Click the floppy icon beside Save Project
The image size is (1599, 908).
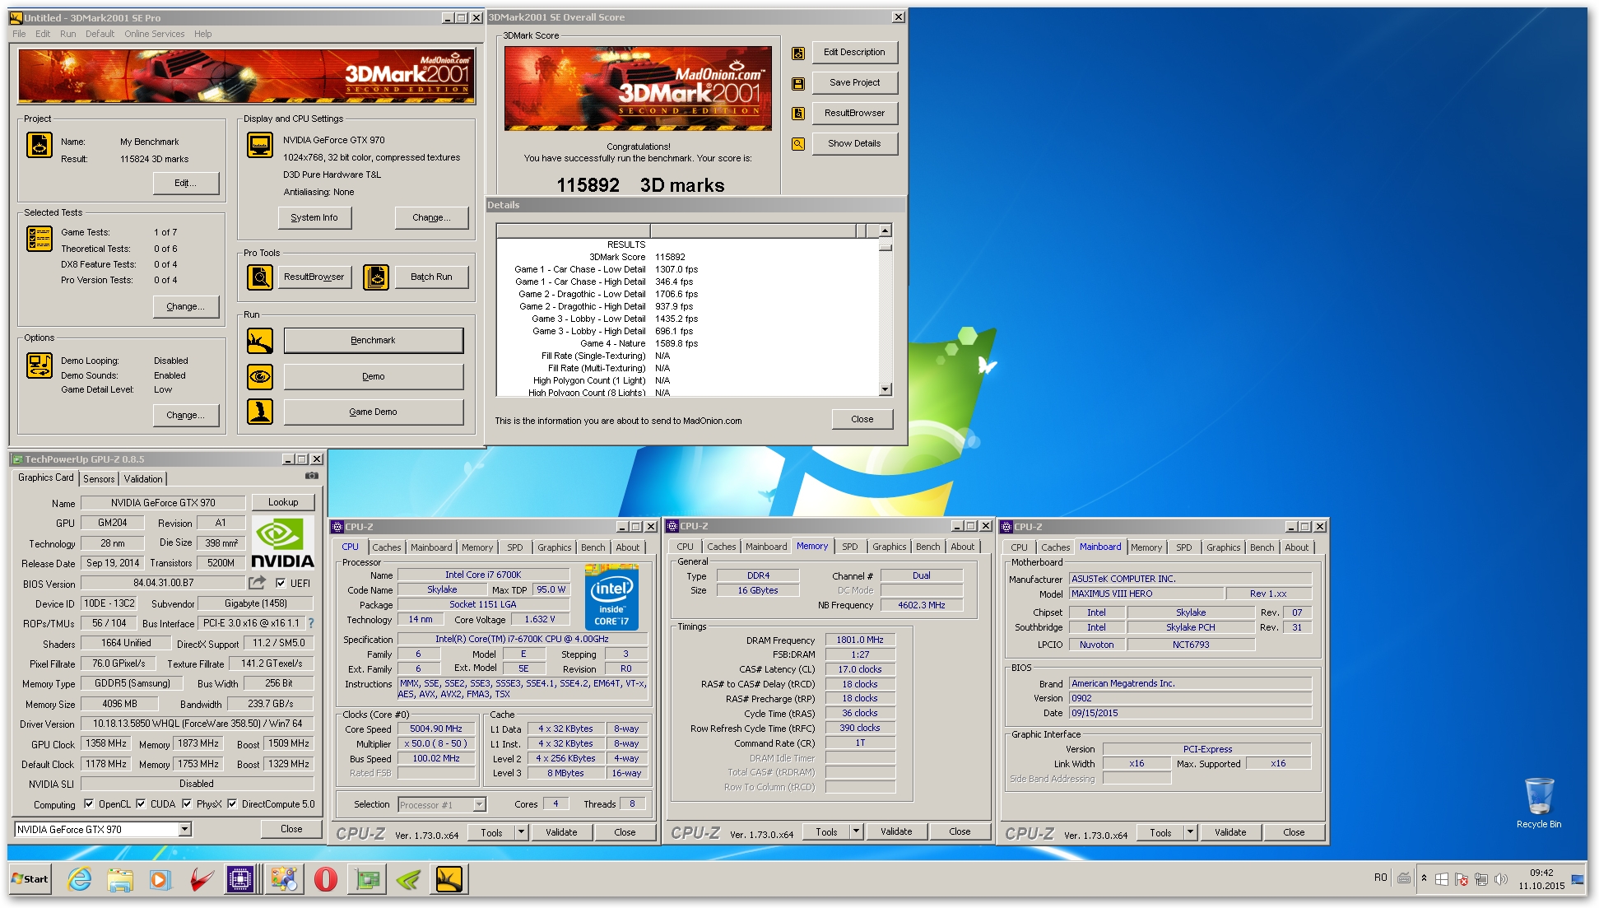pyautogui.click(x=797, y=84)
